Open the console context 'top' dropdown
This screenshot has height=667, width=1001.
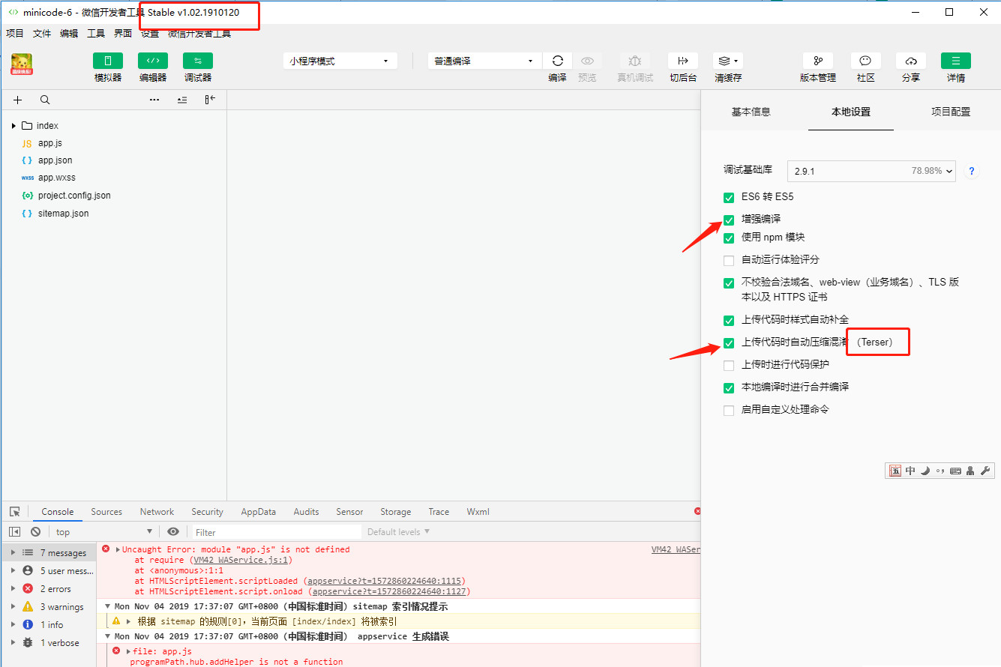click(104, 532)
